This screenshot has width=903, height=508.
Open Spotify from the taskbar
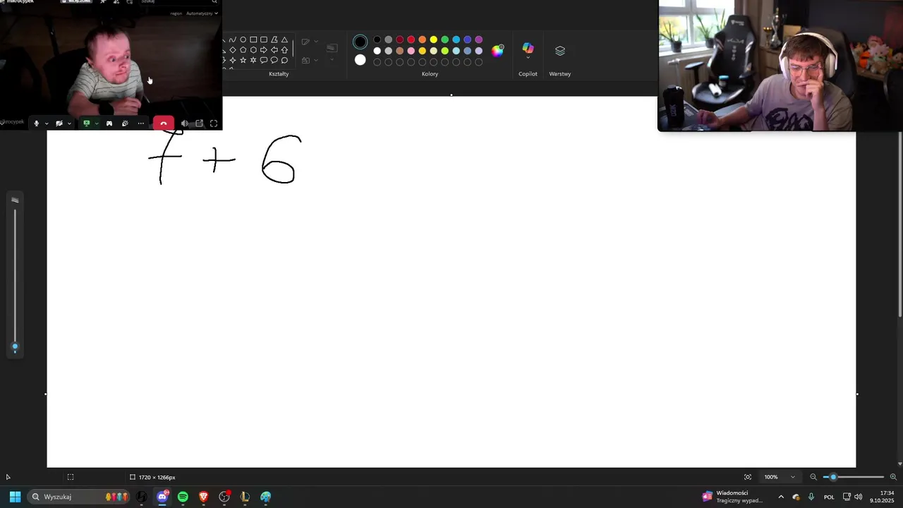(x=183, y=497)
